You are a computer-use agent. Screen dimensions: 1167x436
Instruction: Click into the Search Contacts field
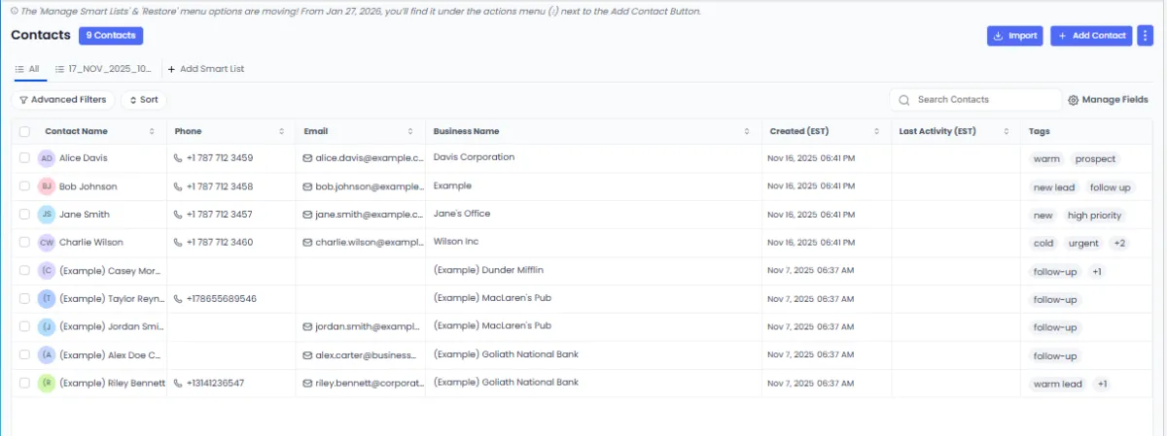click(x=975, y=100)
